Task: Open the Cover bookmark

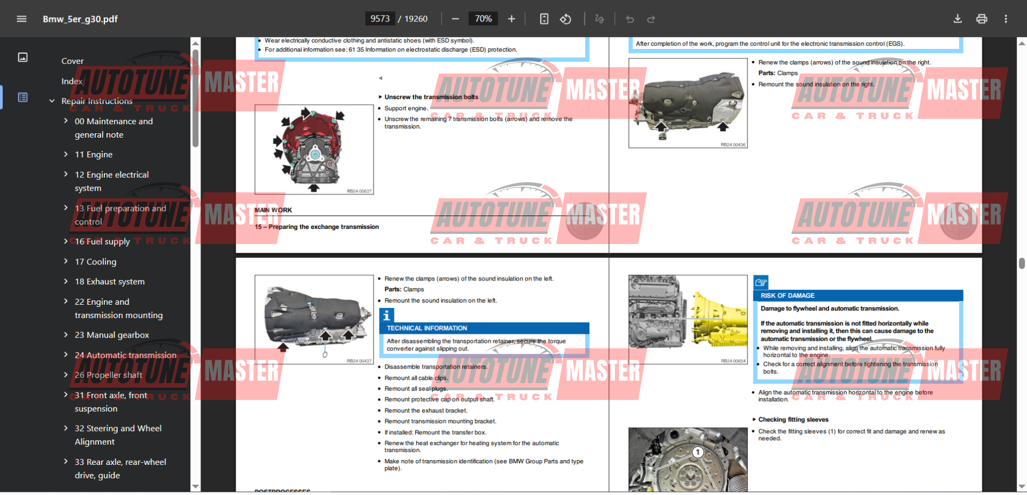Action: (73, 61)
